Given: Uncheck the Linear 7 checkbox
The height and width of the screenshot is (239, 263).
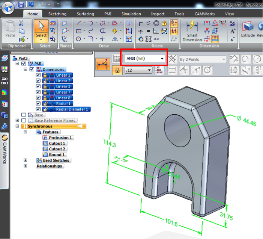Looking at the screenshot, I should pyautogui.click(x=38, y=92).
